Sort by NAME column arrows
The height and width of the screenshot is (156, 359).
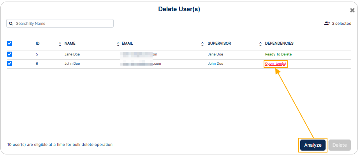(118, 44)
